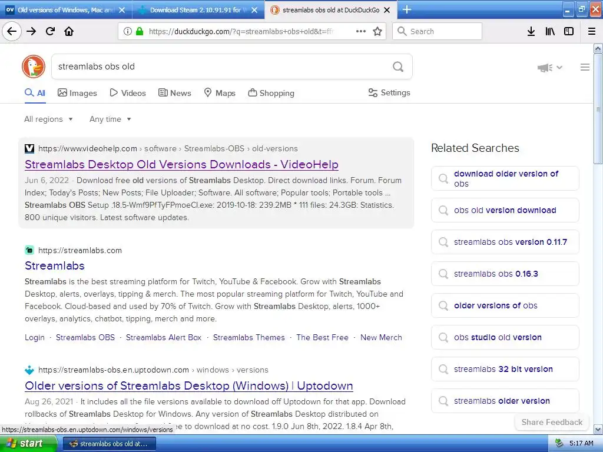Open page actions three-dot menu
Viewport: 603px width, 452px height.
tap(361, 31)
